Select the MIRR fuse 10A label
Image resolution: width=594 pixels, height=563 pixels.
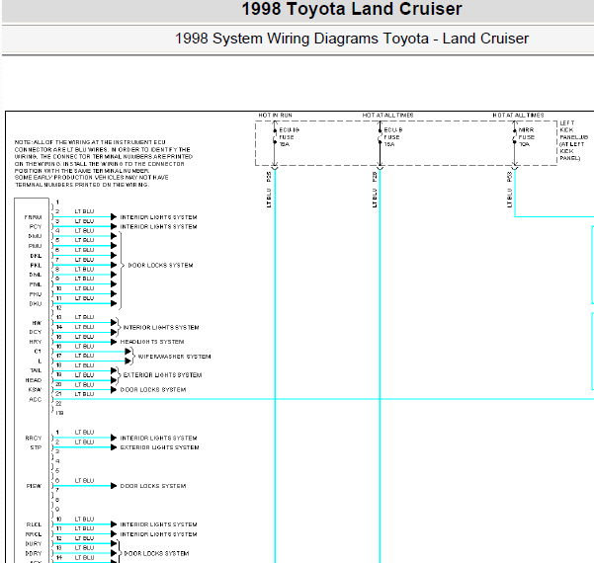point(526,137)
